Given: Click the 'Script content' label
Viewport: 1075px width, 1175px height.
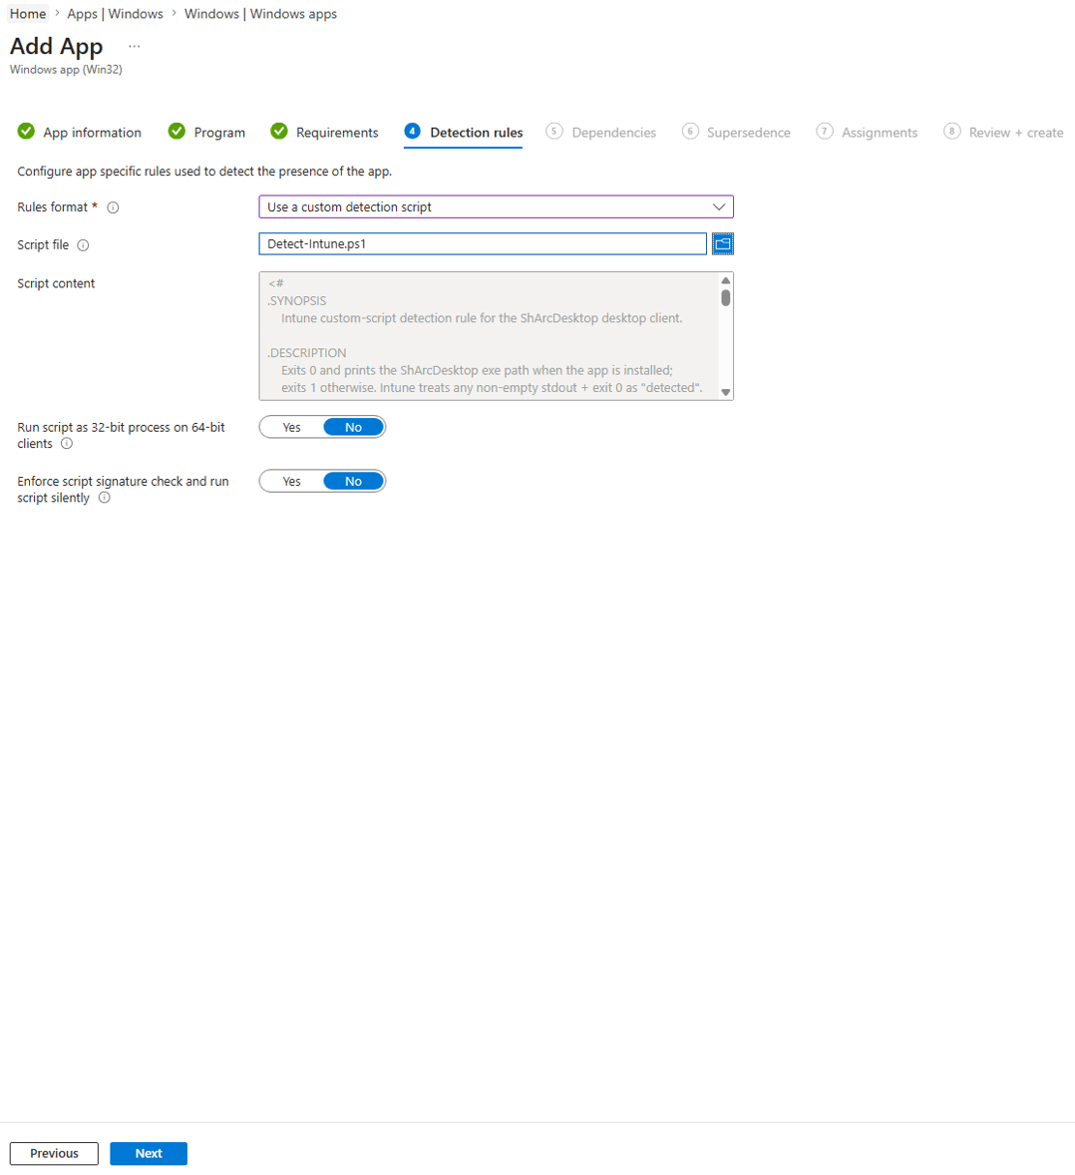Looking at the screenshot, I should pos(56,283).
